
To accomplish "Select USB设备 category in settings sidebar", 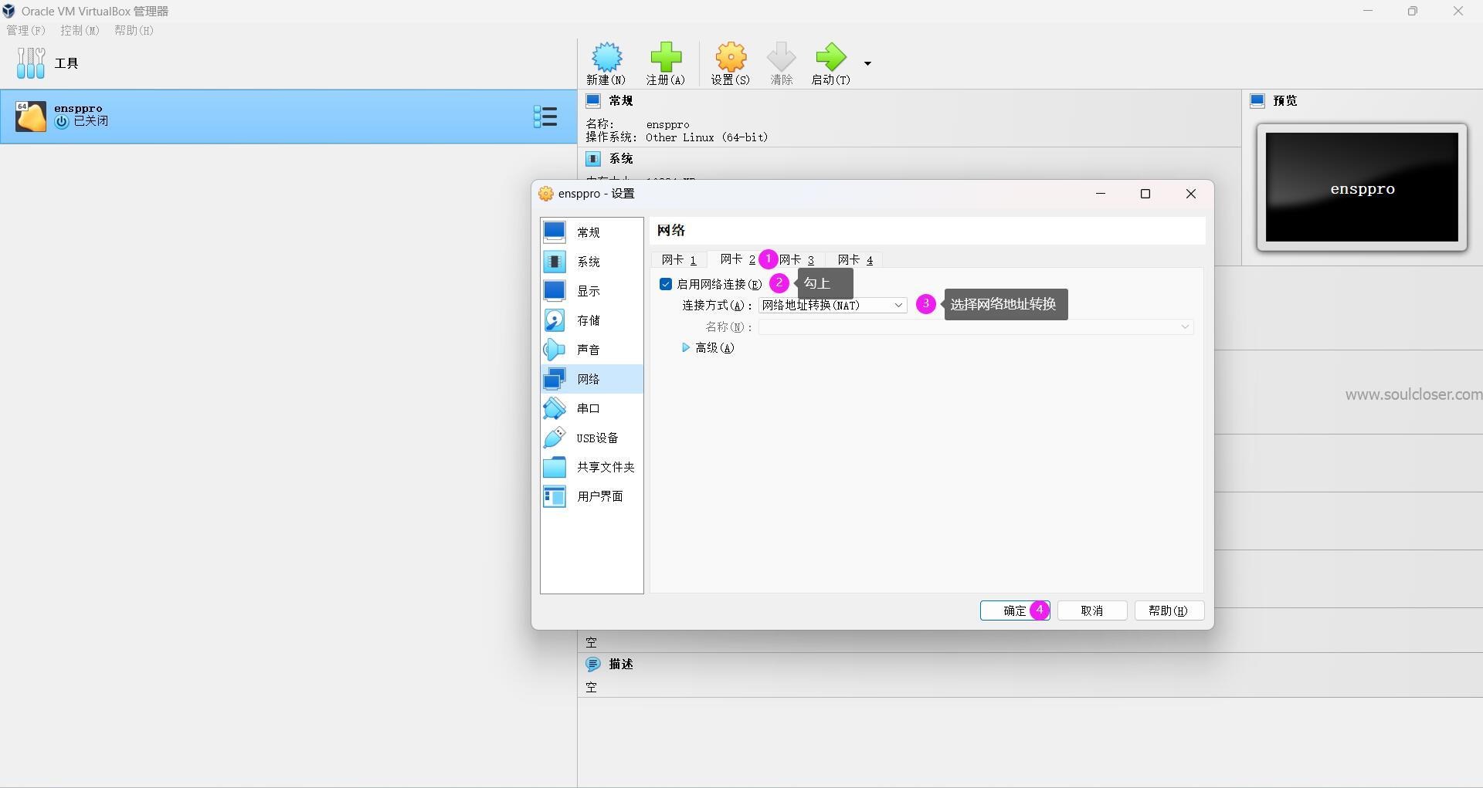I will 592,438.
